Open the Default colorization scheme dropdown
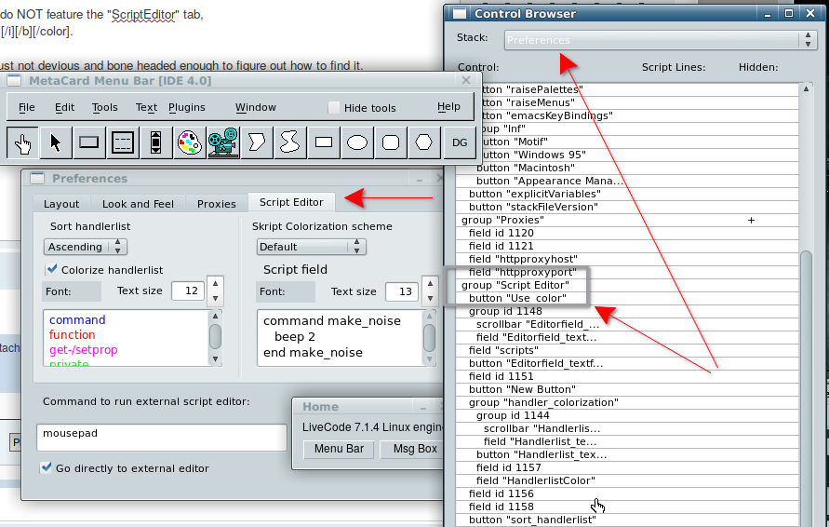 tap(311, 247)
